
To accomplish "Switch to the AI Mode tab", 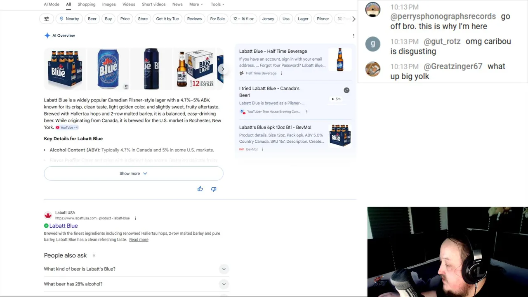I will [x=52, y=4].
